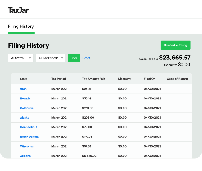Open the Utah filing link

click(23, 89)
